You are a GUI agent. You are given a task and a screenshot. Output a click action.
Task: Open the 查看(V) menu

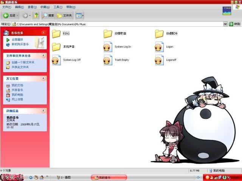coord(32,7)
